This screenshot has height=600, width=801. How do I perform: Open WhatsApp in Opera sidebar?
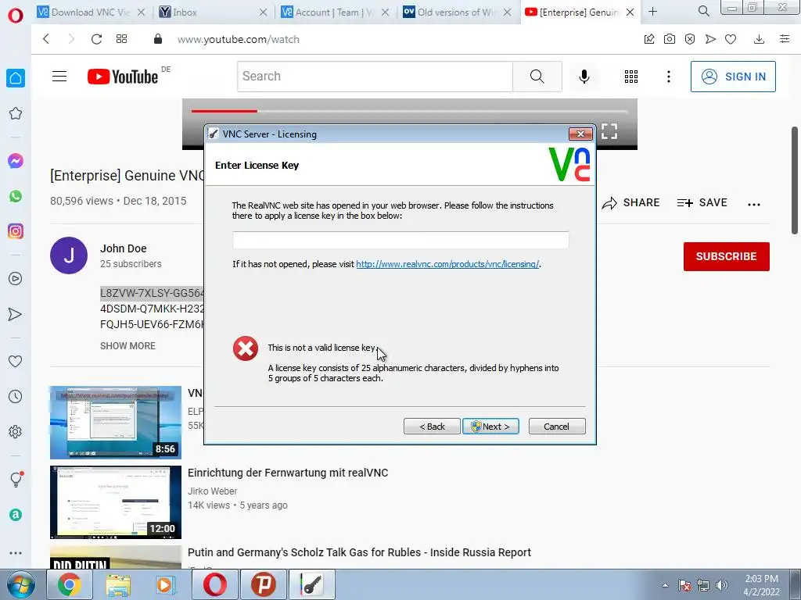pyautogui.click(x=16, y=196)
